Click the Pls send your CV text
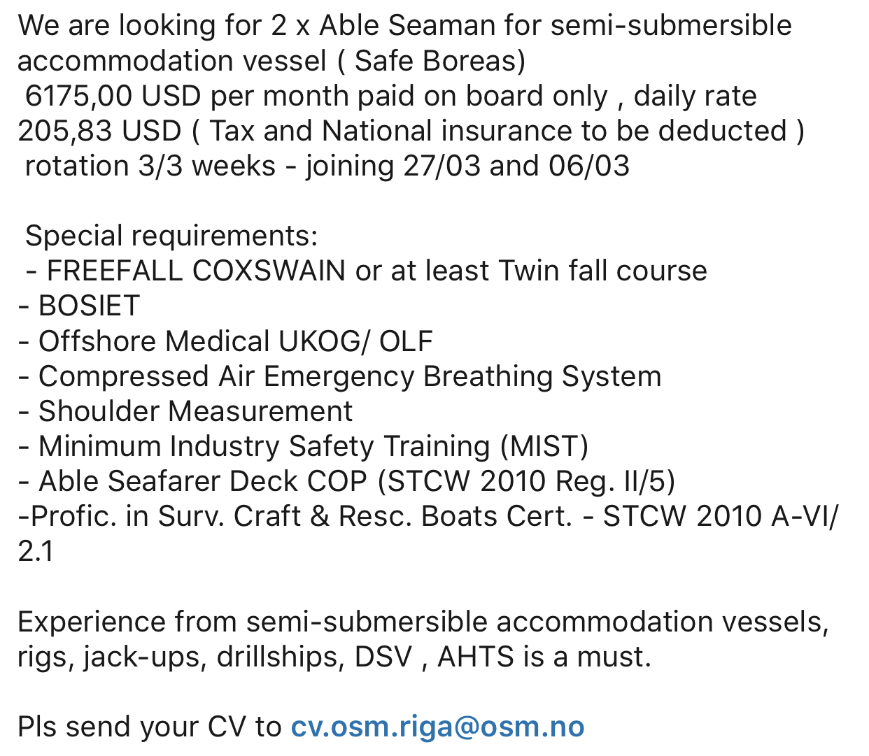 tap(149, 727)
